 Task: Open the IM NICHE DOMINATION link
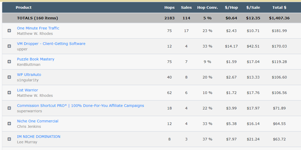pos(39,137)
